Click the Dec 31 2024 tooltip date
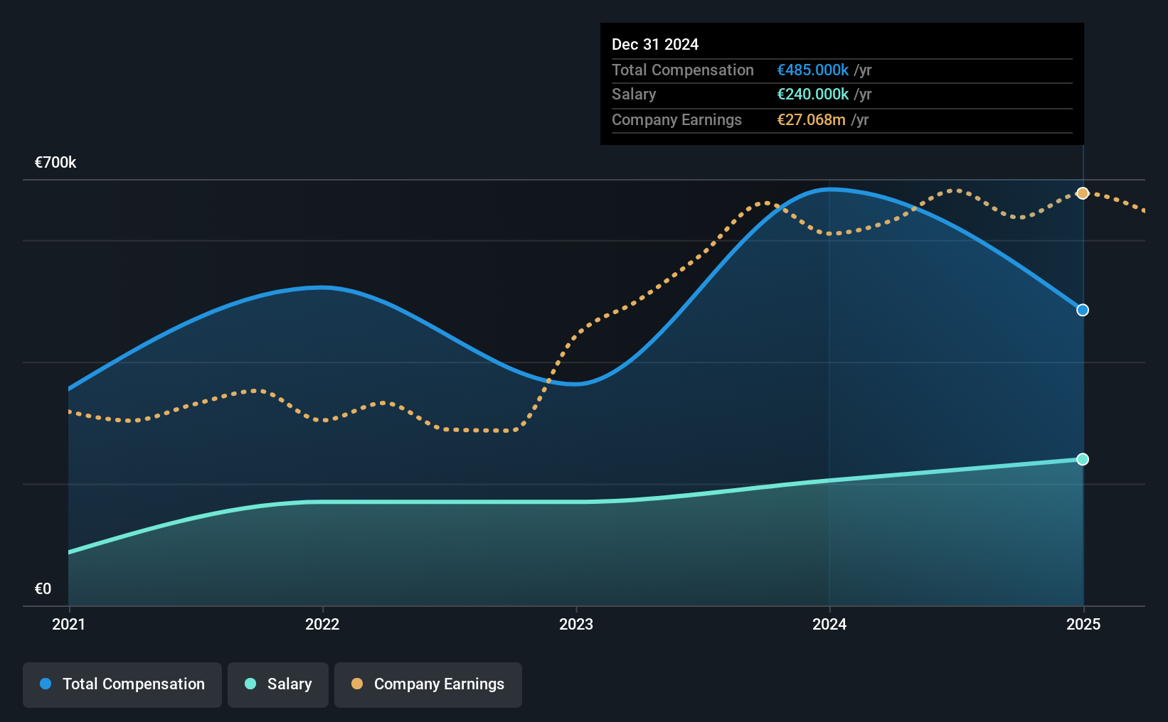Screen dimensions: 1168x722 click(x=655, y=44)
